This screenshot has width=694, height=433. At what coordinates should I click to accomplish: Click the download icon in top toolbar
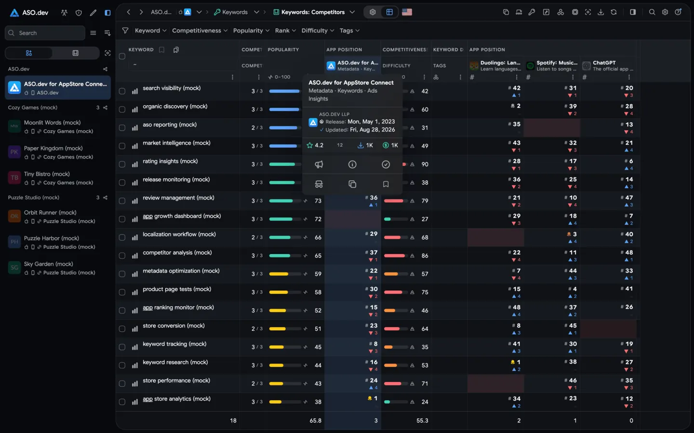(601, 12)
